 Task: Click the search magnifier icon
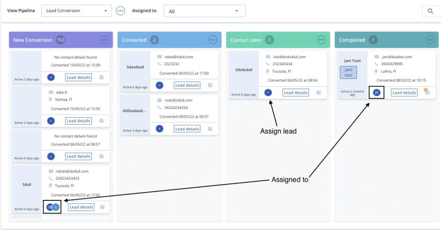click(430, 11)
